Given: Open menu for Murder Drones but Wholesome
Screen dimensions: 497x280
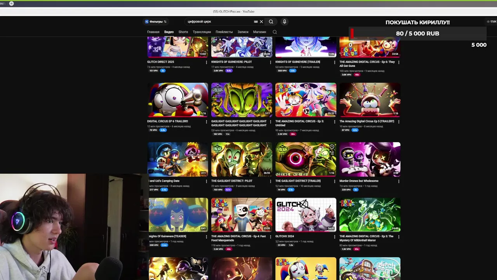Looking at the screenshot, I should (x=399, y=181).
